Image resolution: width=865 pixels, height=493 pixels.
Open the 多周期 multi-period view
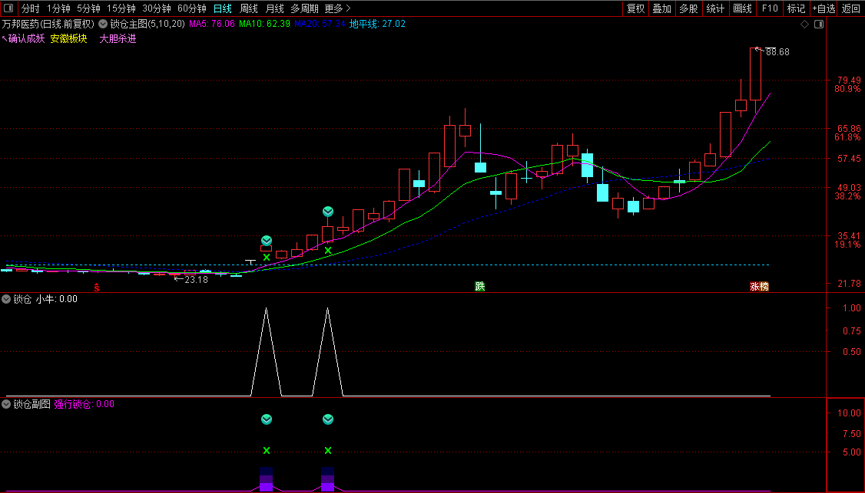pos(304,8)
